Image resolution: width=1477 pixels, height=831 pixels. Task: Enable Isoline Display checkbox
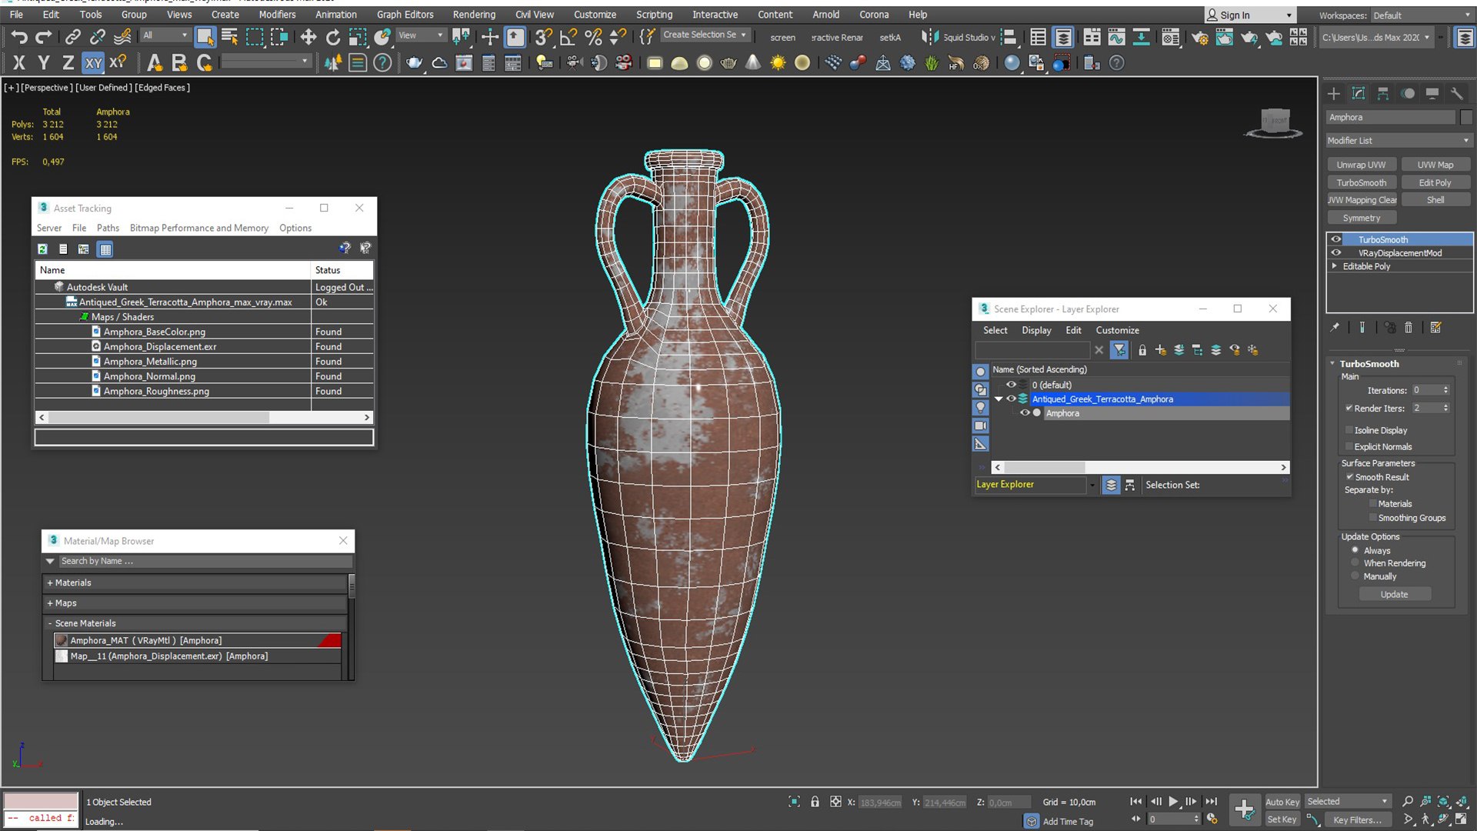(x=1349, y=430)
